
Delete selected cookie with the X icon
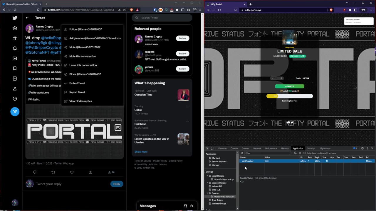[x=300, y=153]
